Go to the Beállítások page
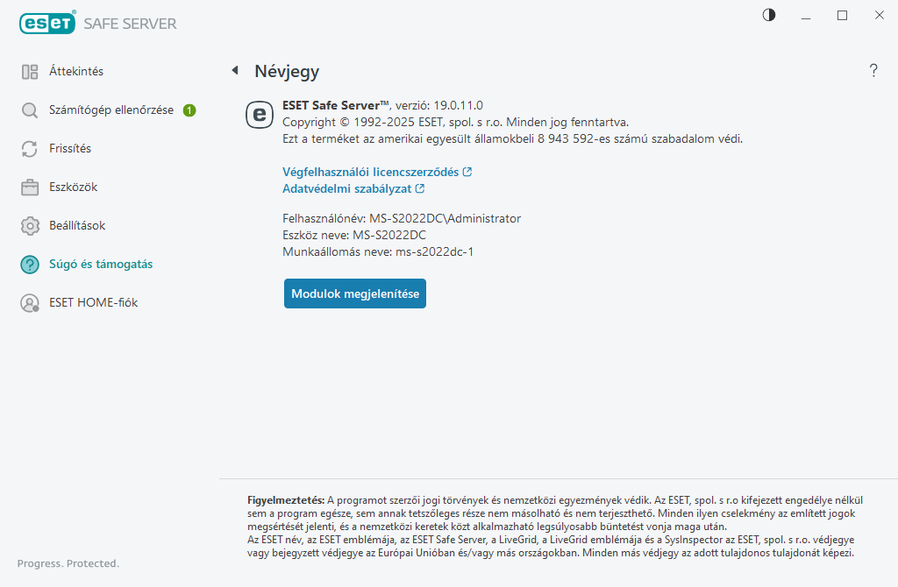Viewport: 898px width, 587px height. [x=77, y=226]
